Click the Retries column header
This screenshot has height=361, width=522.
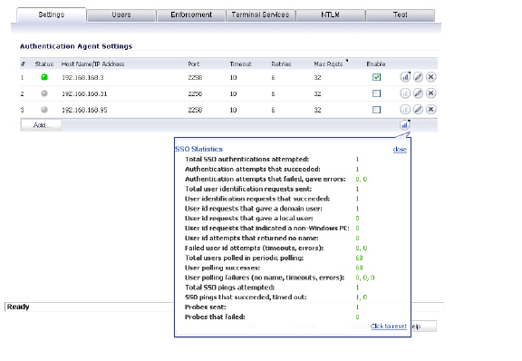281,64
